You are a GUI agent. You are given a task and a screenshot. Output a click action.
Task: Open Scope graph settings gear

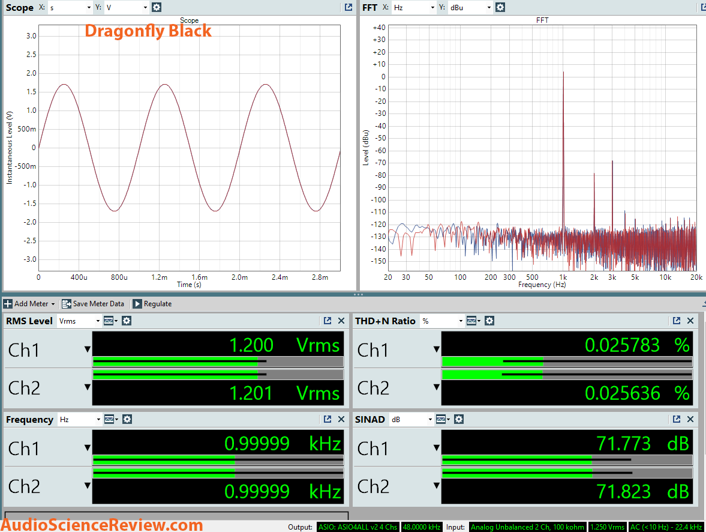(x=156, y=7)
